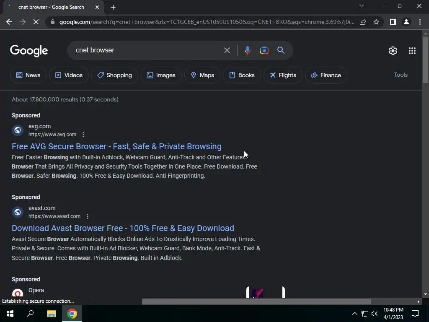Show hidden system tray icons
Viewport: 429px width, 322px height.
pyautogui.click(x=354, y=314)
